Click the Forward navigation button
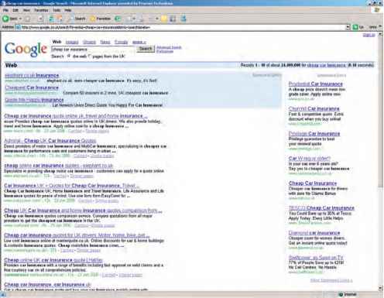The image size is (384, 298). tap(28, 19)
